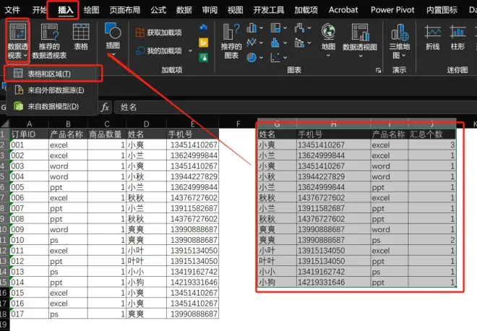477x331 pixels.
Task: Click the Bing Maps add-in icon
Action: [204, 43]
